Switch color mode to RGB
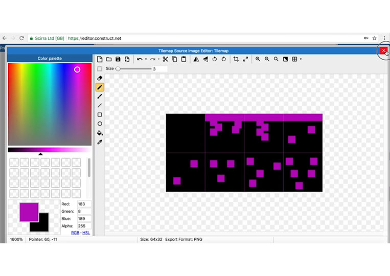The width and height of the screenshot is (390, 276). coord(75,233)
